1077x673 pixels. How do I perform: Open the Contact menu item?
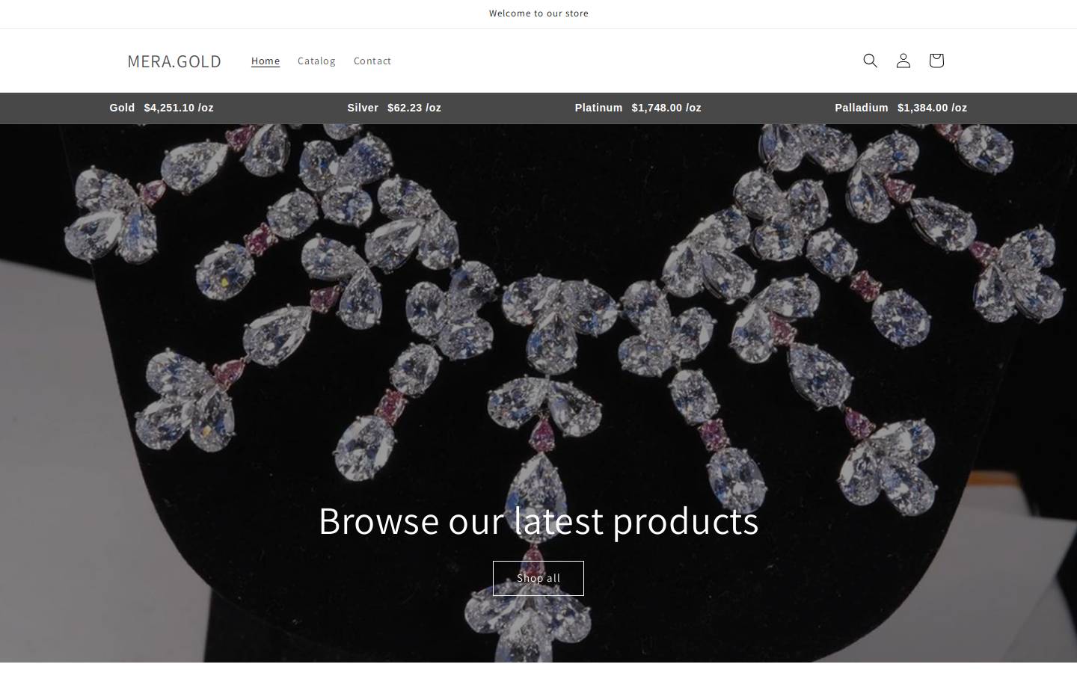click(x=372, y=61)
